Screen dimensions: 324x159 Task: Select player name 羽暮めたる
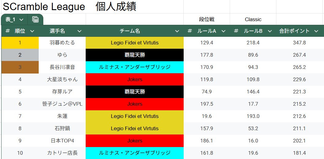(62, 43)
